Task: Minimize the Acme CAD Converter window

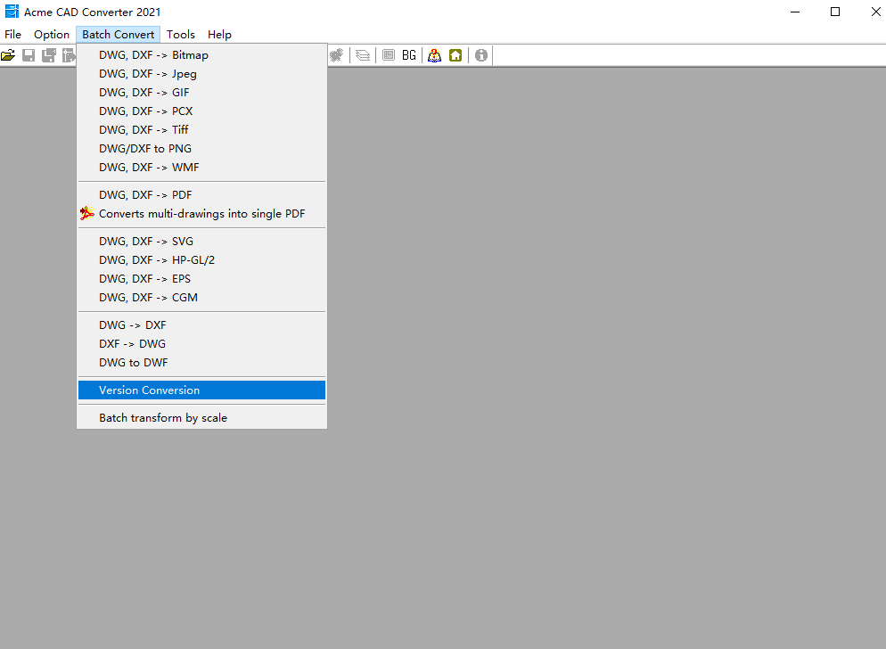Action: click(x=795, y=12)
